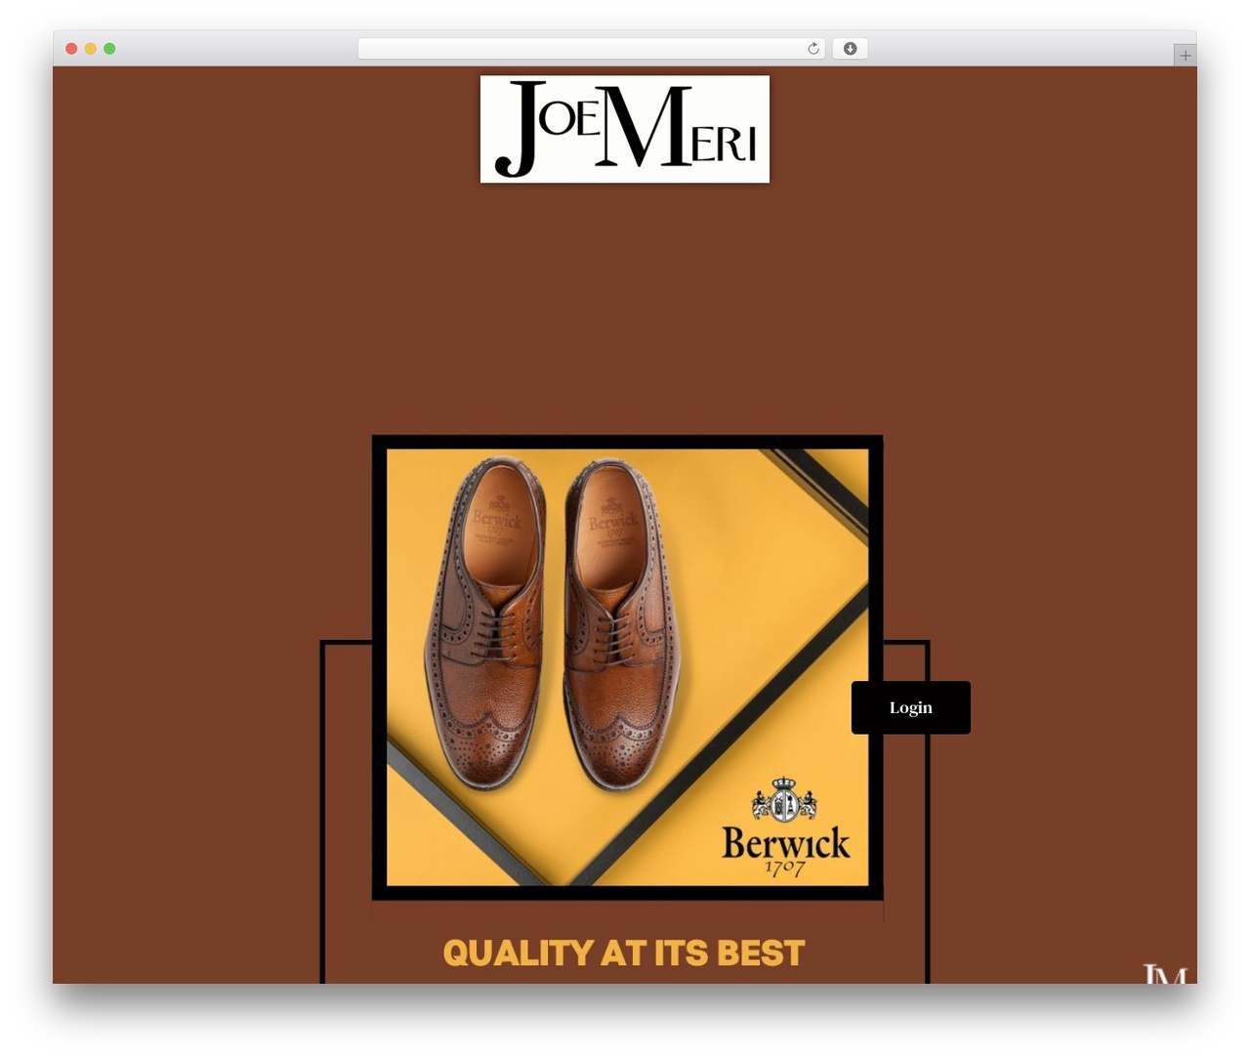Add a new tab with the plus button
The image size is (1250, 1059).
pos(1186,56)
